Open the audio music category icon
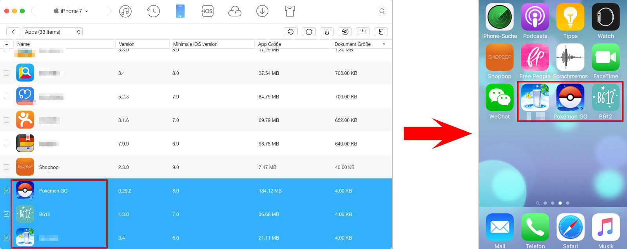 pos(125,11)
